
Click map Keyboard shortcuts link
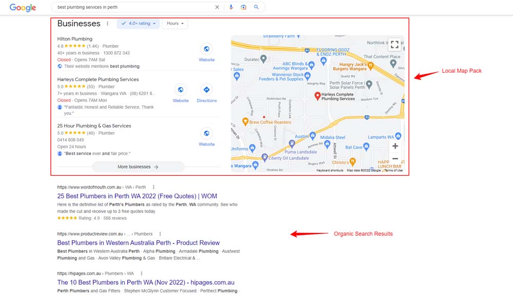[330, 170]
